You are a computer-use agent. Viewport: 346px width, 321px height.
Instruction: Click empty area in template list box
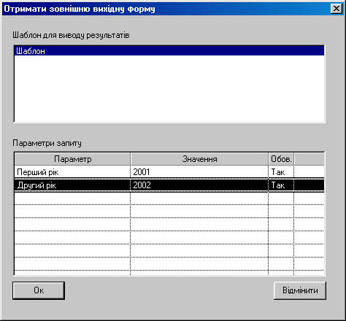click(x=169, y=89)
